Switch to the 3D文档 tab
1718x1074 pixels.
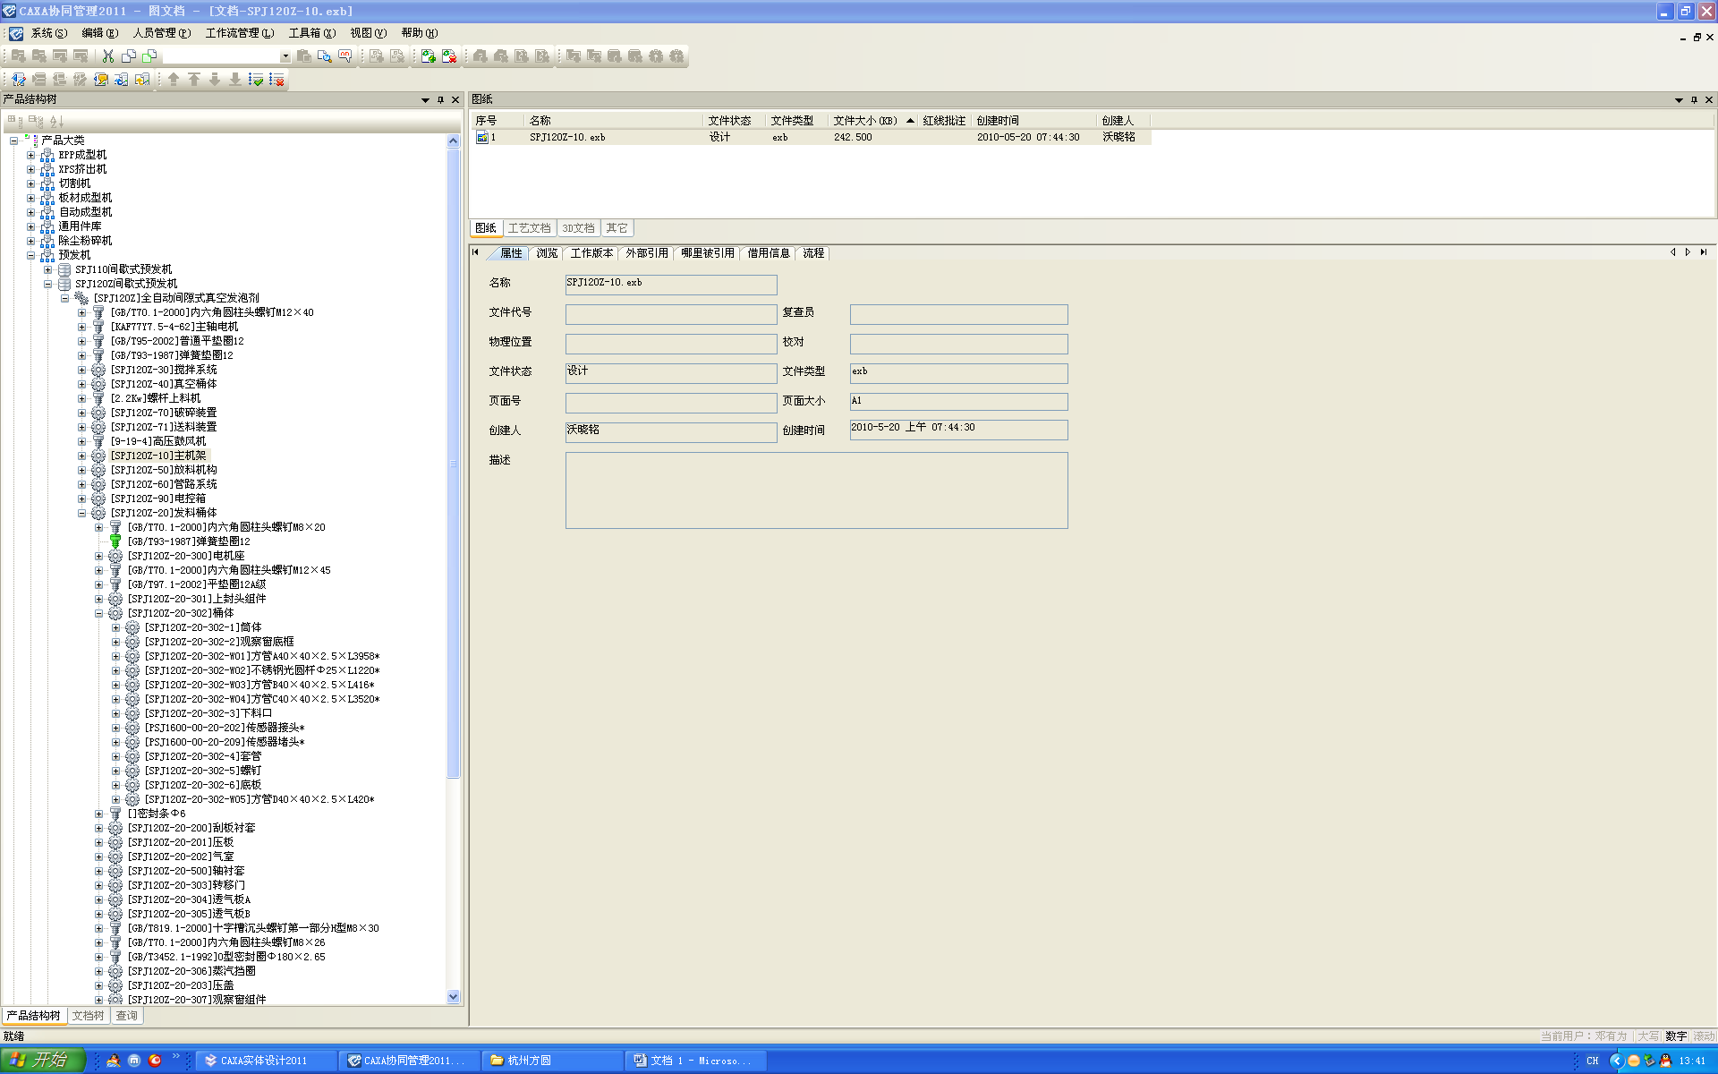[578, 228]
